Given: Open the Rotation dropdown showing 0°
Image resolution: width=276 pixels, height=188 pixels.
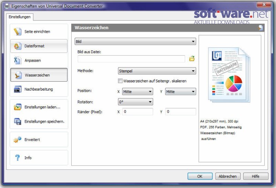Looking at the screenshot, I should [135, 102].
